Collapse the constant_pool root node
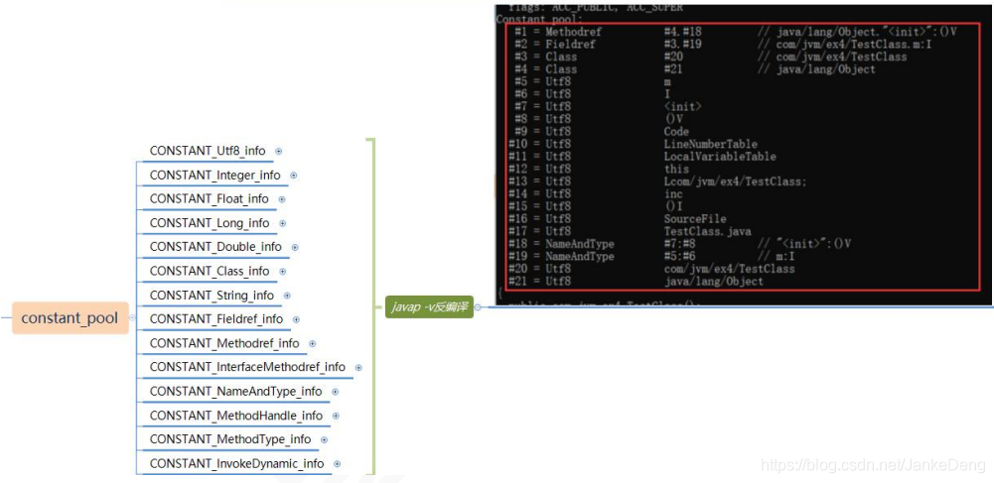Viewport: 994px width, 483px height. click(132, 317)
